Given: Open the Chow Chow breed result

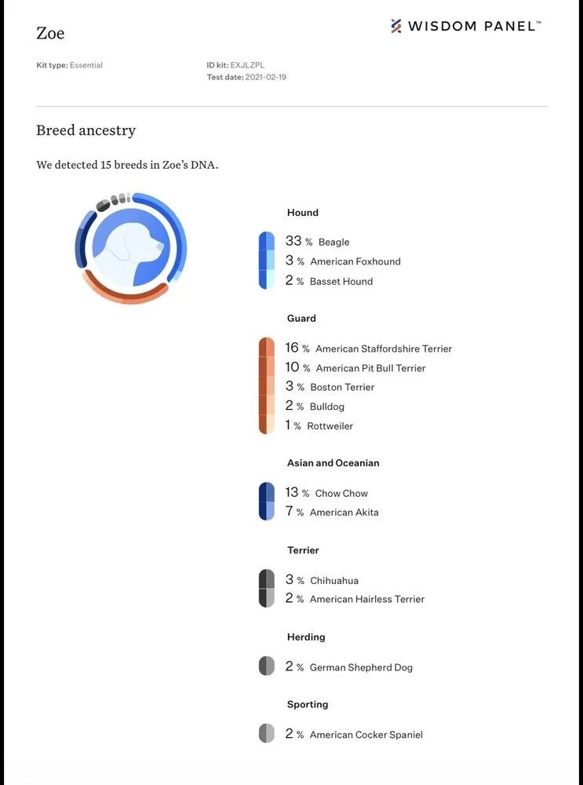Looking at the screenshot, I should [x=341, y=493].
